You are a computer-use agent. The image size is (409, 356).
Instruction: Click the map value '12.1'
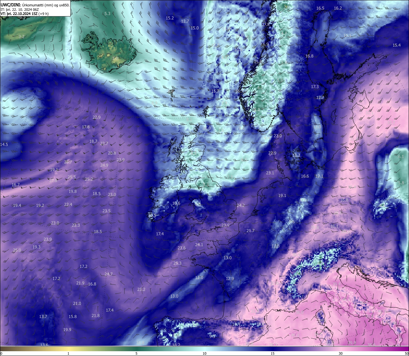(319, 176)
